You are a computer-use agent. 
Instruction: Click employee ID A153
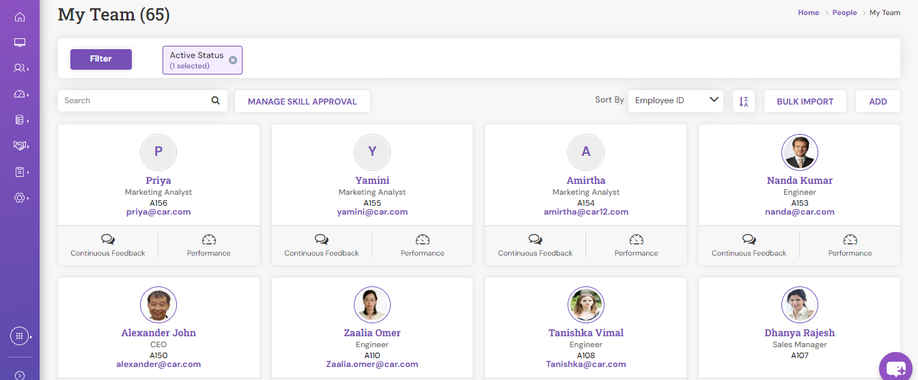800,203
